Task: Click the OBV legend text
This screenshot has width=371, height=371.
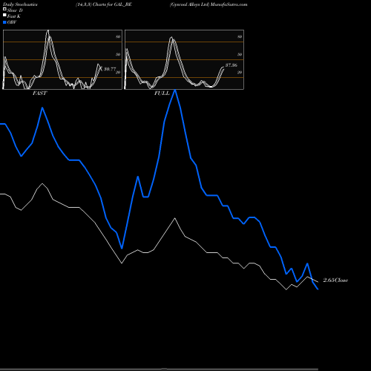Action: (12, 22)
